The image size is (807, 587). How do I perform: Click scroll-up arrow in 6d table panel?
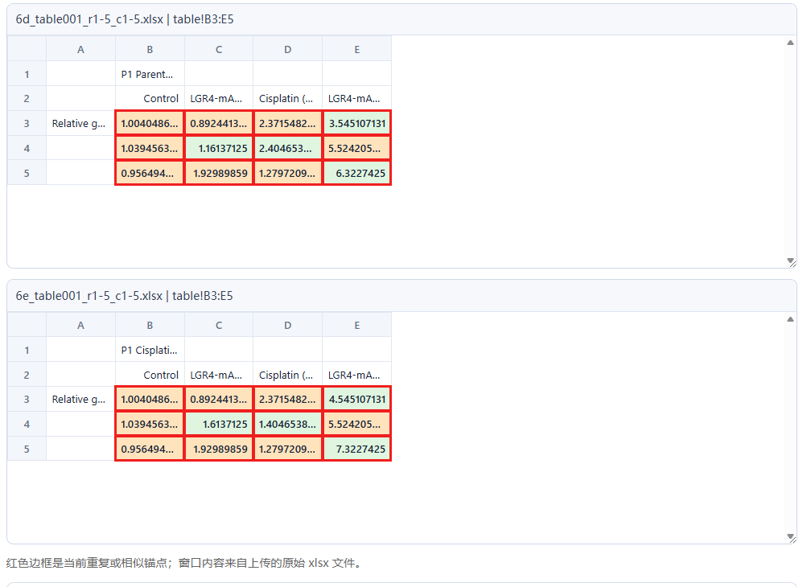coord(791,43)
